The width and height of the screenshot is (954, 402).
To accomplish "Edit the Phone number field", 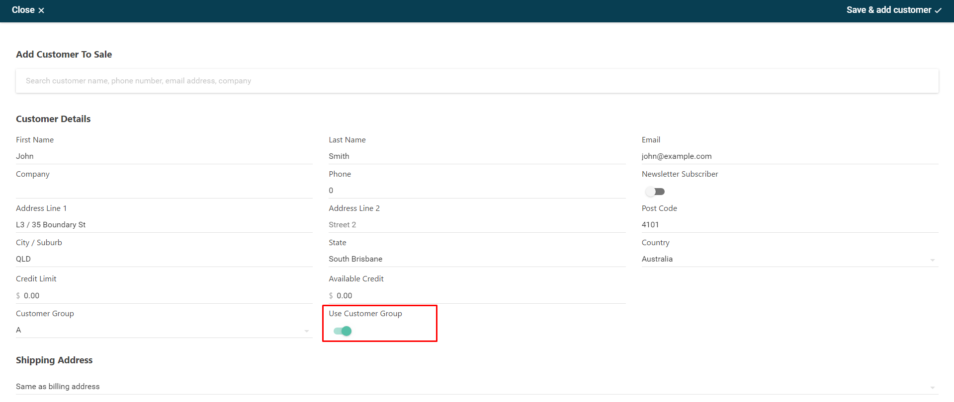I will [477, 191].
